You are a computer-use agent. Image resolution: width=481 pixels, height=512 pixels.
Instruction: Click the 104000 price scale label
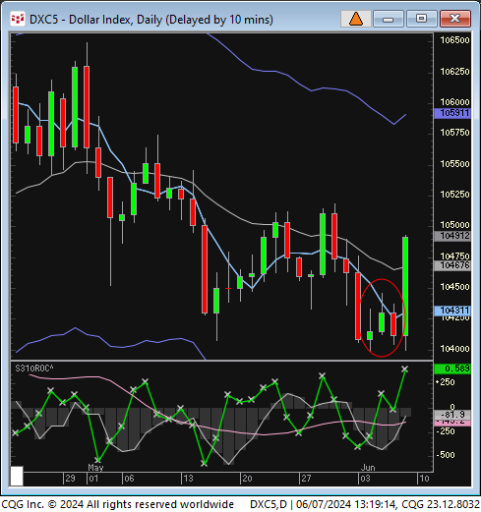point(454,349)
